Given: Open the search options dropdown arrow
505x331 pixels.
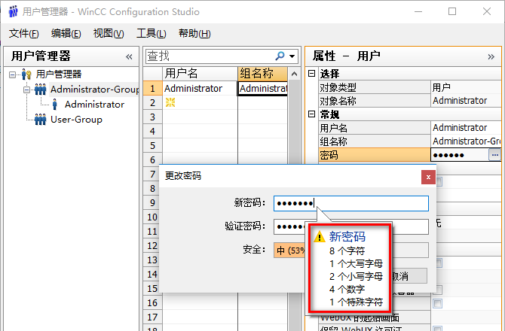Looking at the screenshot, I should (292, 56).
